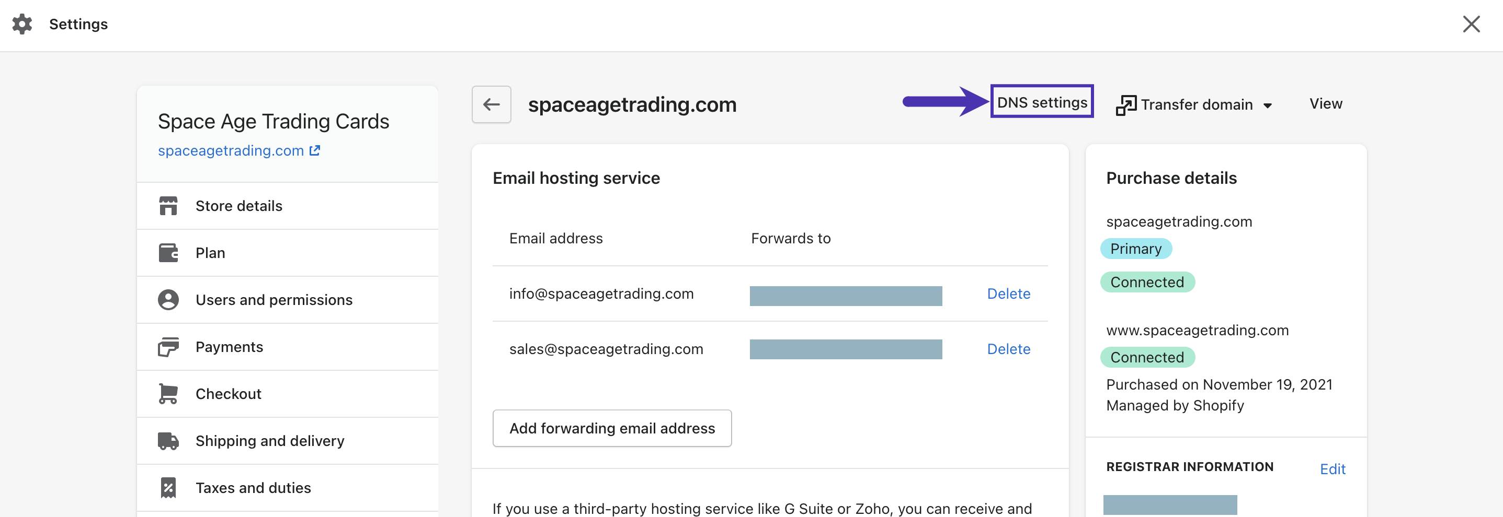Click the Users and permissions avatar icon
Screen dimensions: 1503x517
click(168, 300)
